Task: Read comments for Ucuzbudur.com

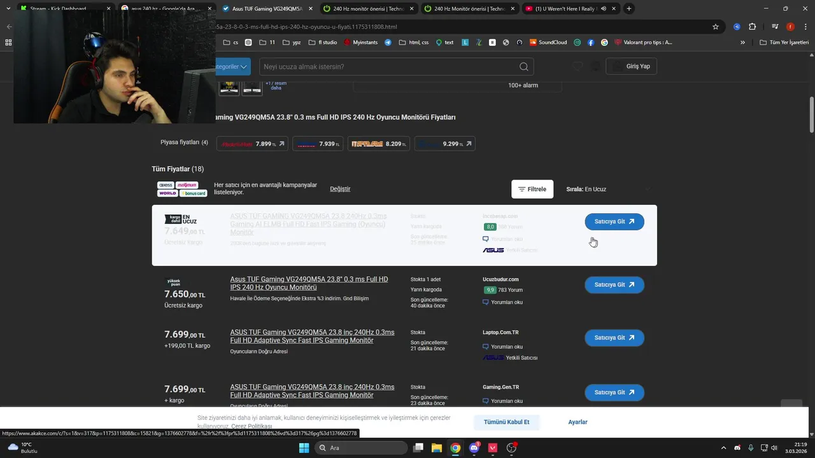Action: click(503, 302)
